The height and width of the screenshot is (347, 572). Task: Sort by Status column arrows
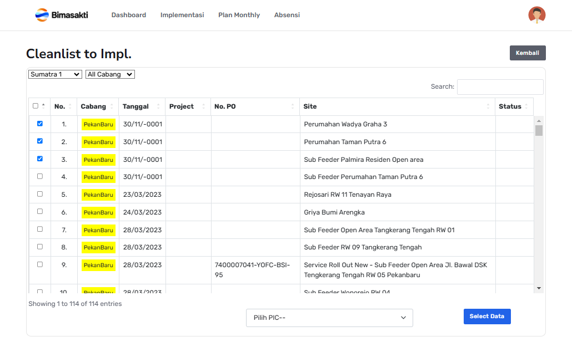(526, 106)
